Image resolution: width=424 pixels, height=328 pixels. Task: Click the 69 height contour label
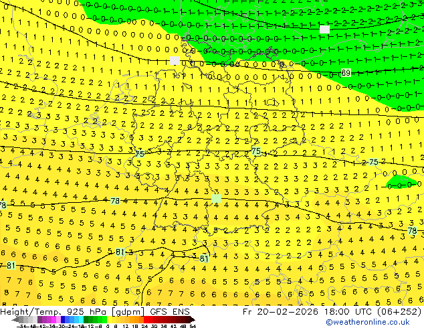tap(346, 72)
